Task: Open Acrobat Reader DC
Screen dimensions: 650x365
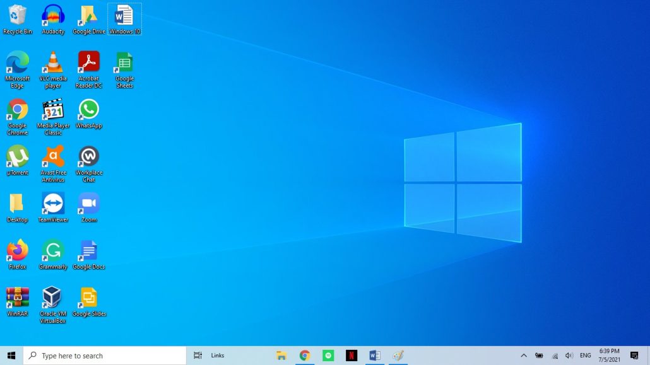Action: click(88, 63)
